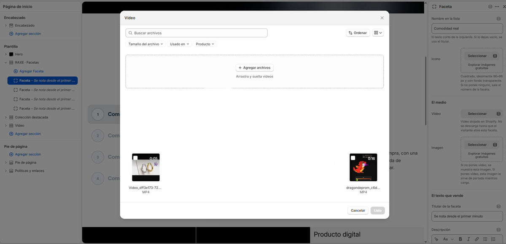506x244 pixels.
Task: Click the Faceta block icon in the panel header
Action: (x=435, y=7)
